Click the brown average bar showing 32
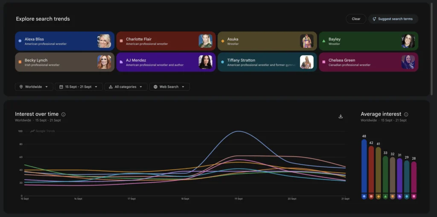Image resolution: width=437 pixels, height=217 pixels. point(393,175)
